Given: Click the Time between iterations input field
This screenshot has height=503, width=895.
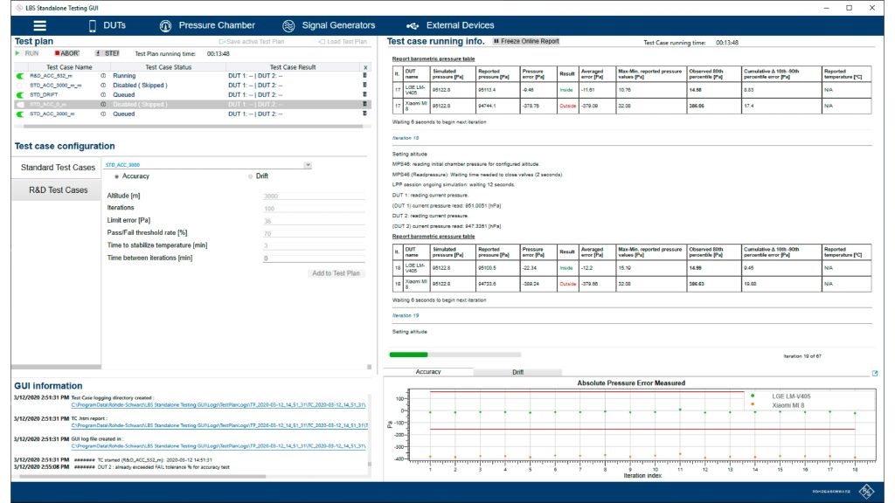Looking at the screenshot, I should [314, 258].
